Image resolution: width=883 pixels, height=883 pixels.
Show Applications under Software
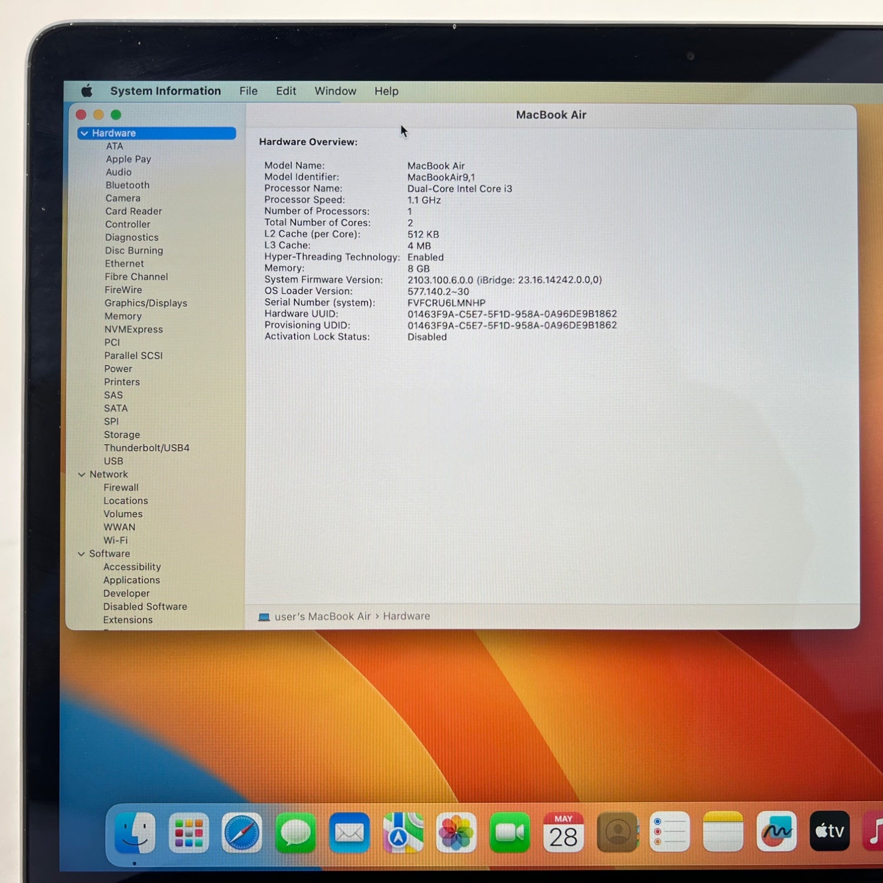[x=132, y=580]
